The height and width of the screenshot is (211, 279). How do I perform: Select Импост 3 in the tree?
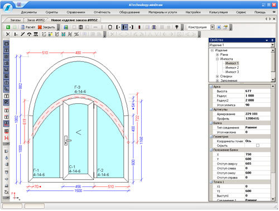coord(232,72)
